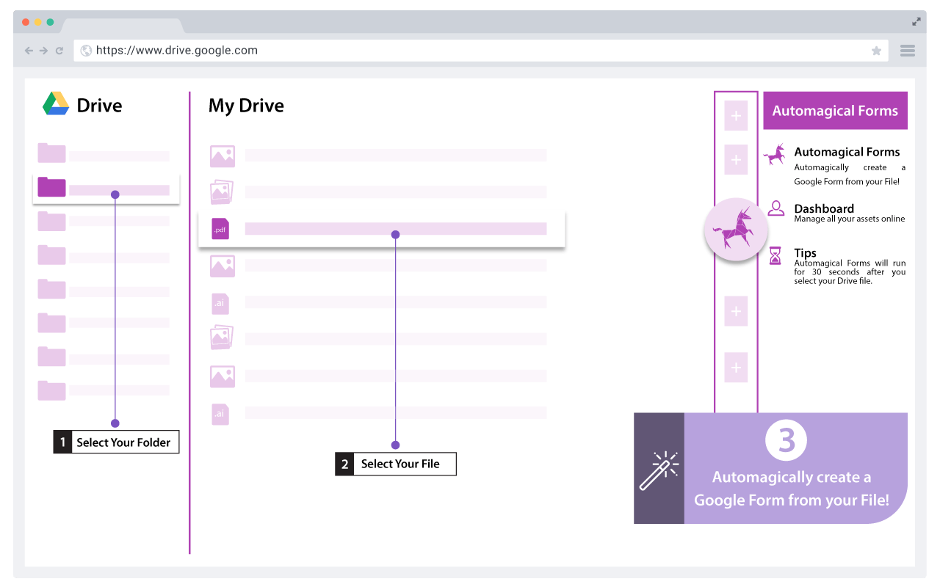The width and height of the screenshot is (940, 587).
Task: Click the fullscreen arrows icon in title bar
Action: click(x=916, y=22)
